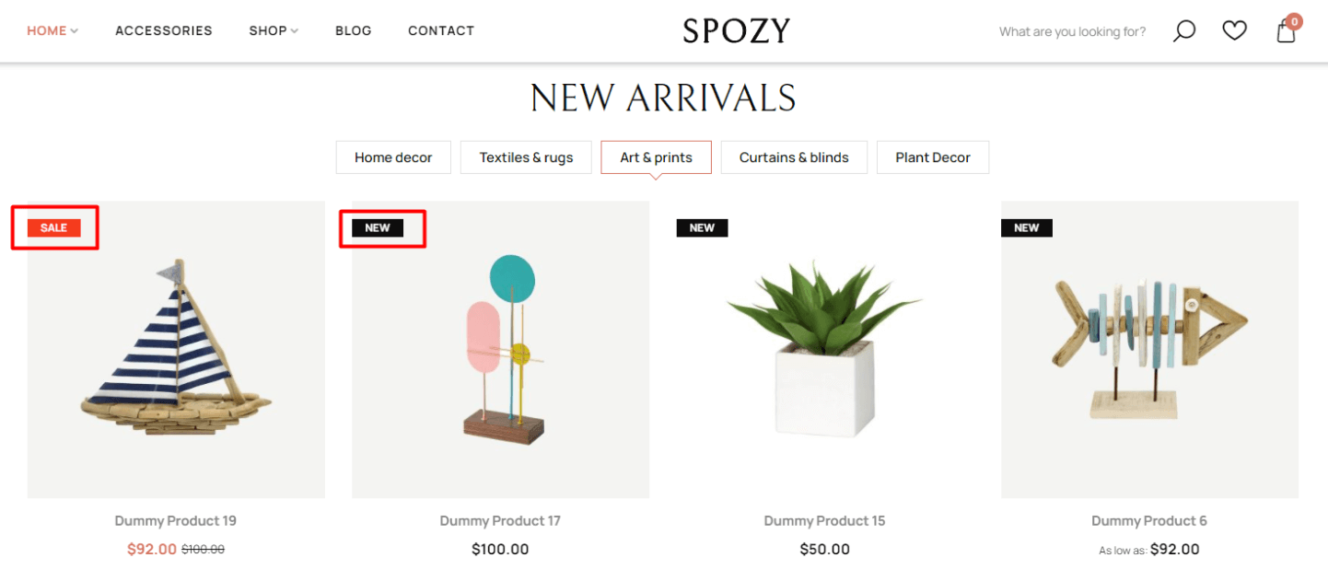Switch to the Home decor tab
Screen dimensions: 1328x581
click(393, 157)
